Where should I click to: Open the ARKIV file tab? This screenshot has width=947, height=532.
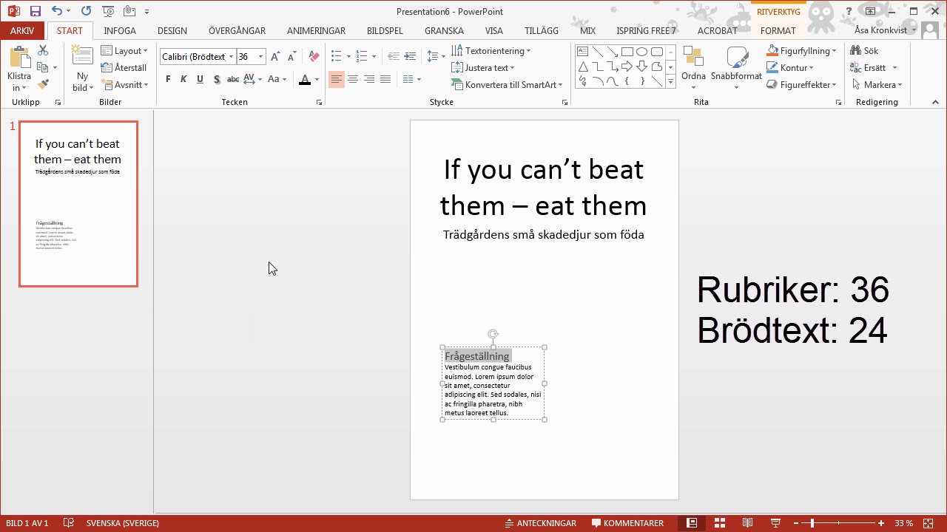(x=22, y=31)
